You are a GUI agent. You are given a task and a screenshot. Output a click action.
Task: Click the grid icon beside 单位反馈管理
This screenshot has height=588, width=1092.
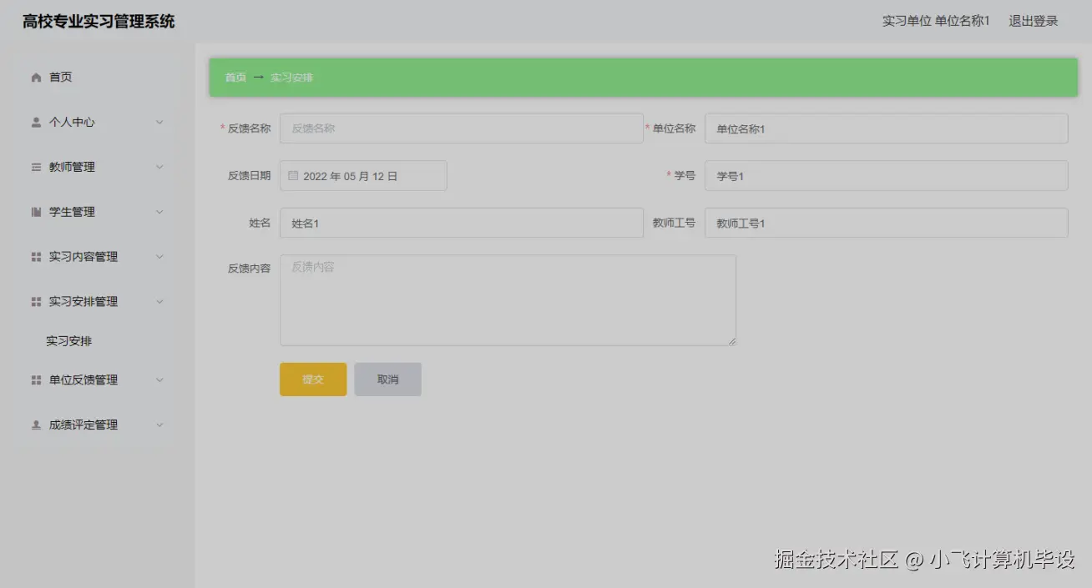(x=36, y=380)
